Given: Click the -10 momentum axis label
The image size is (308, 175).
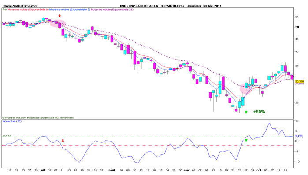Looking at the screenshot, I should pyautogui.click(x=297, y=162).
